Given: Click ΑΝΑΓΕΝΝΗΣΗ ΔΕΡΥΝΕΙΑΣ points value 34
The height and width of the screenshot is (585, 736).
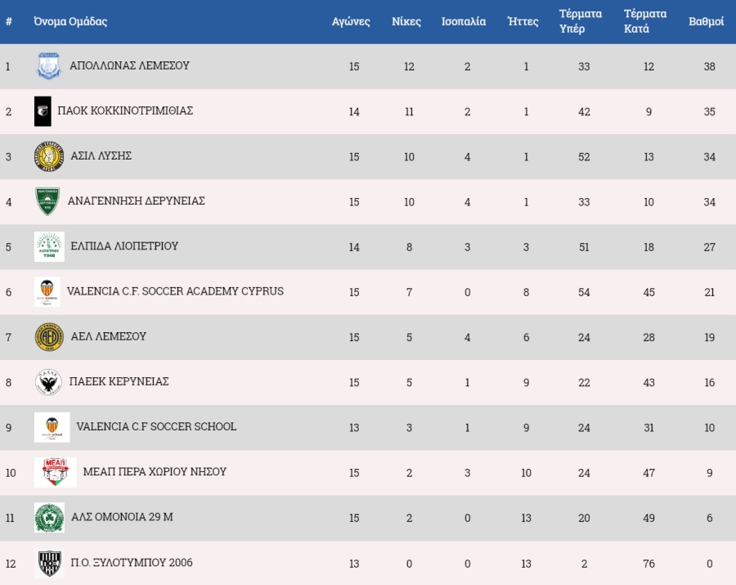Looking at the screenshot, I should coord(709,202).
